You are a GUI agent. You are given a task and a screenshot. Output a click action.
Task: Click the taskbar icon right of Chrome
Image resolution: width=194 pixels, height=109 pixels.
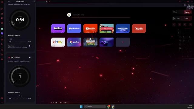(x=113, y=107)
